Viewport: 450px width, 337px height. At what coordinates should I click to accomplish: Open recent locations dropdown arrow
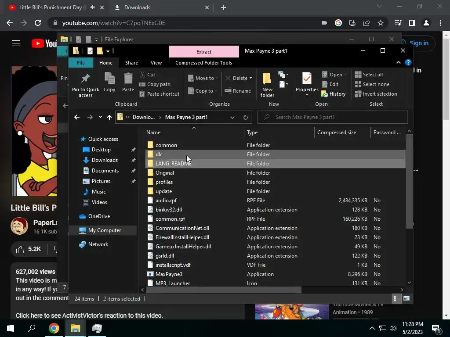coord(100,117)
